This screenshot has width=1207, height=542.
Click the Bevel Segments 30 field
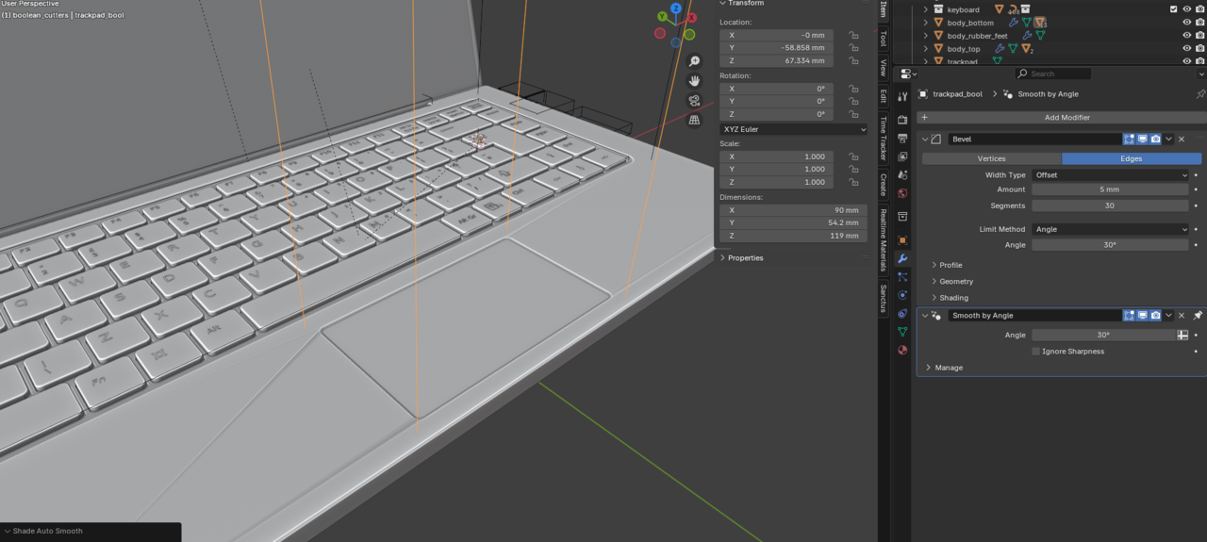pos(1110,205)
